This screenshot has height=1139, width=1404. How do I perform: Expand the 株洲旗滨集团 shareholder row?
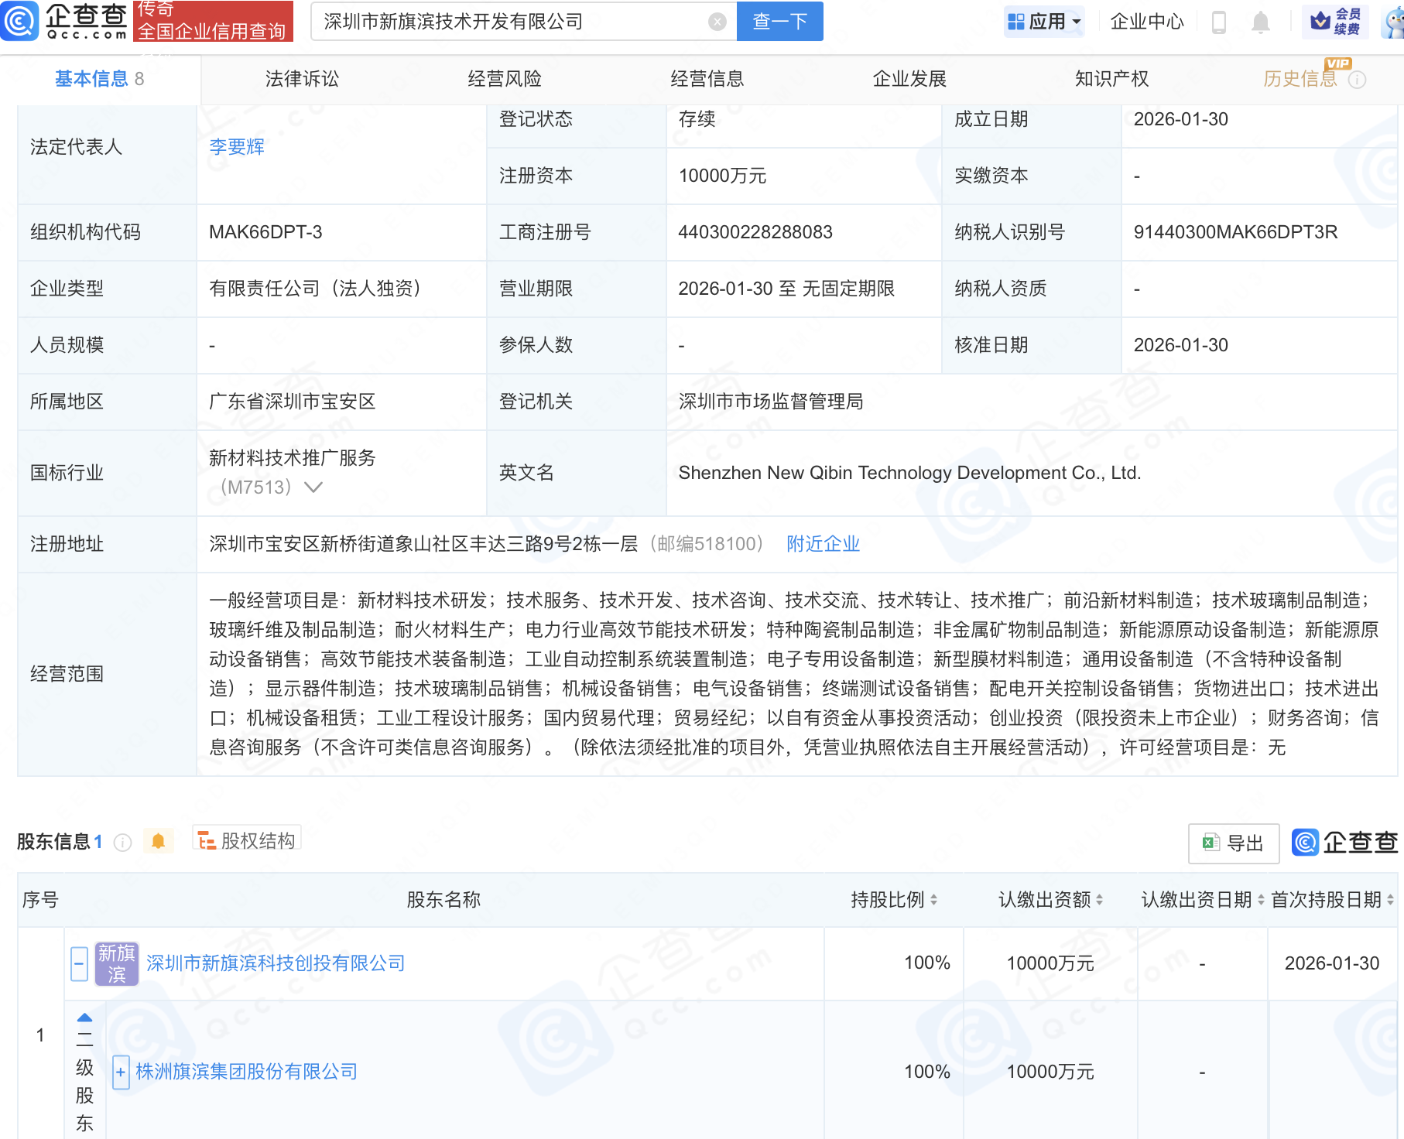tap(121, 1072)
